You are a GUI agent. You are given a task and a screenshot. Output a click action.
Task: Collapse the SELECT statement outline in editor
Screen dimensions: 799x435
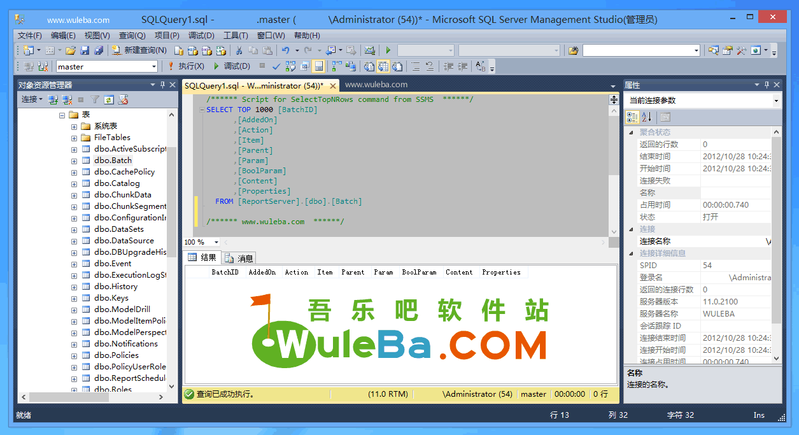pos(202,110)
